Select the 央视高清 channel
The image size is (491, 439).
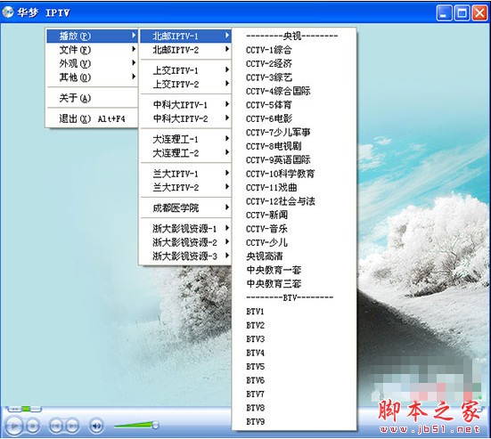[x=294, y=256]
